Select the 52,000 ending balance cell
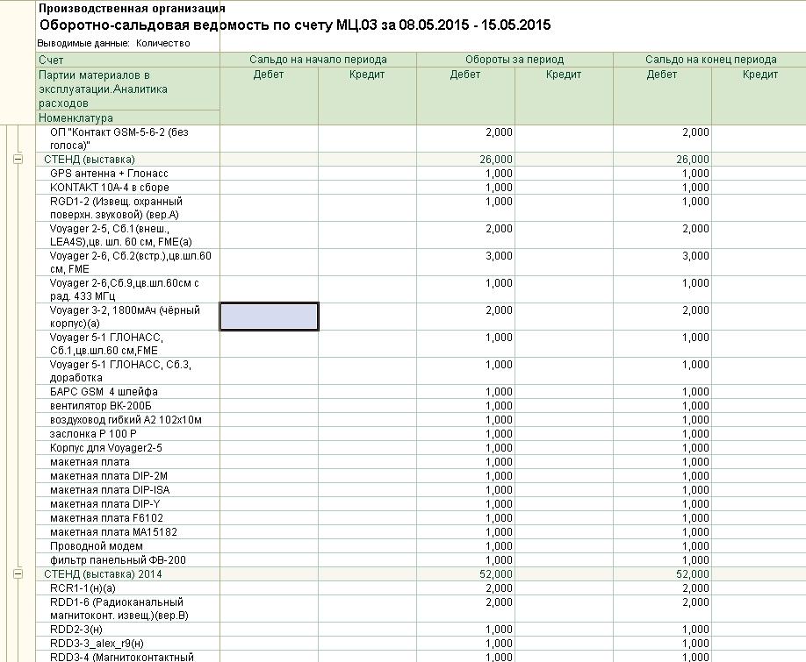The image size is (806, 662). pos(663,573)
